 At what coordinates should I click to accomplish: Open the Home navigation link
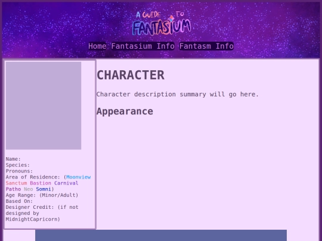[97, 46]
